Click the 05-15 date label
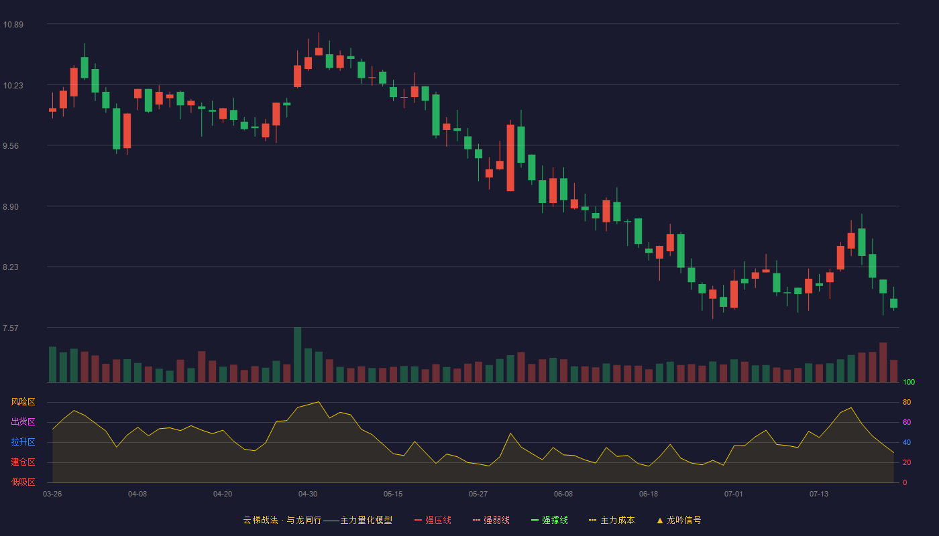 tap(393, 494)
